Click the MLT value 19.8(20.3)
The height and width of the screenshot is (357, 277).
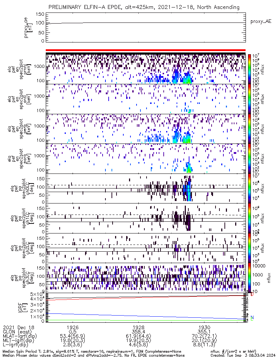(x=73, y=340)
